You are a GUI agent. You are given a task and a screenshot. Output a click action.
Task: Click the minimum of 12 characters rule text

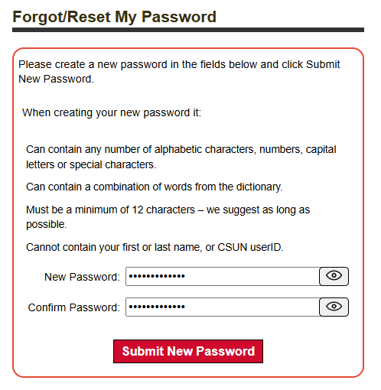[168, 217]
